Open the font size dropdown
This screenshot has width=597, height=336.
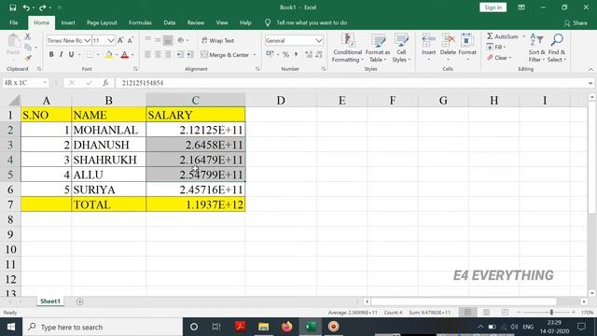tap(110, 40)
